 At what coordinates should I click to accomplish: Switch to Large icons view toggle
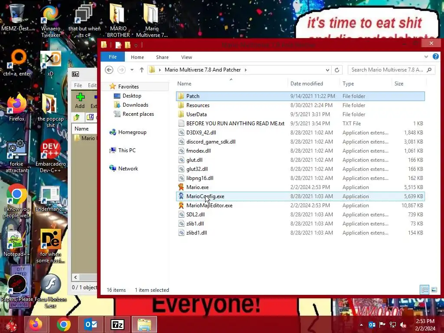pyautogui.click(x=434, y=290)
